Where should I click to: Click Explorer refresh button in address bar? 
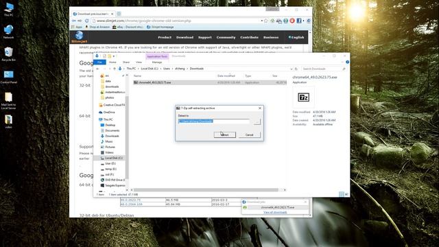[296, 69]
